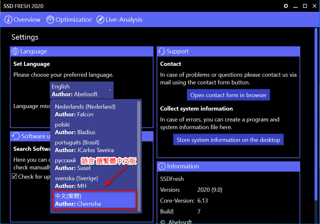The image size is (320, 224).
Task: Click the language list scrollbar
Action: 139,156
